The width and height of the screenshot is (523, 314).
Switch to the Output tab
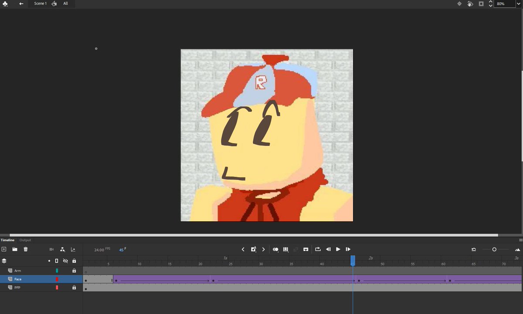25,240
